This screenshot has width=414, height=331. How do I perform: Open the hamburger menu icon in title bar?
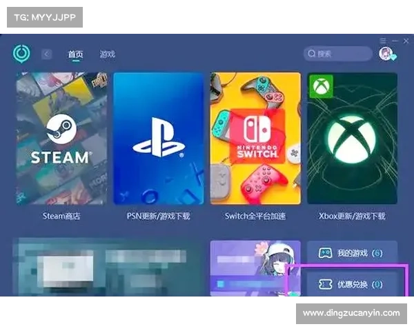tap(383, 41)
